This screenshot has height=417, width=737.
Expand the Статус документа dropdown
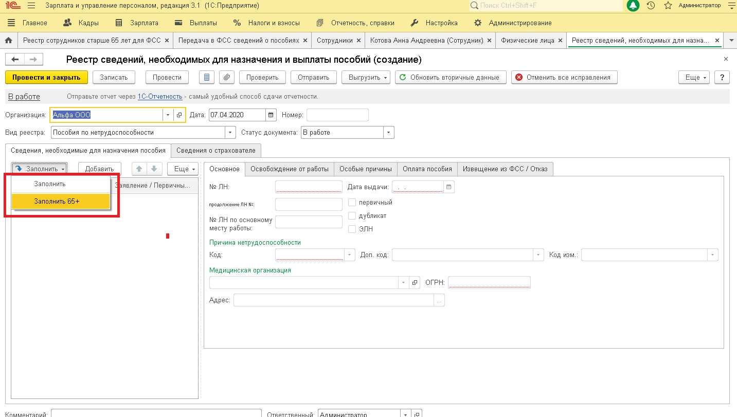(389, 133)
